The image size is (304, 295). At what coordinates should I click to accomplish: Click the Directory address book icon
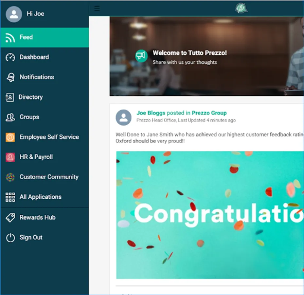(x=10, y=97)
